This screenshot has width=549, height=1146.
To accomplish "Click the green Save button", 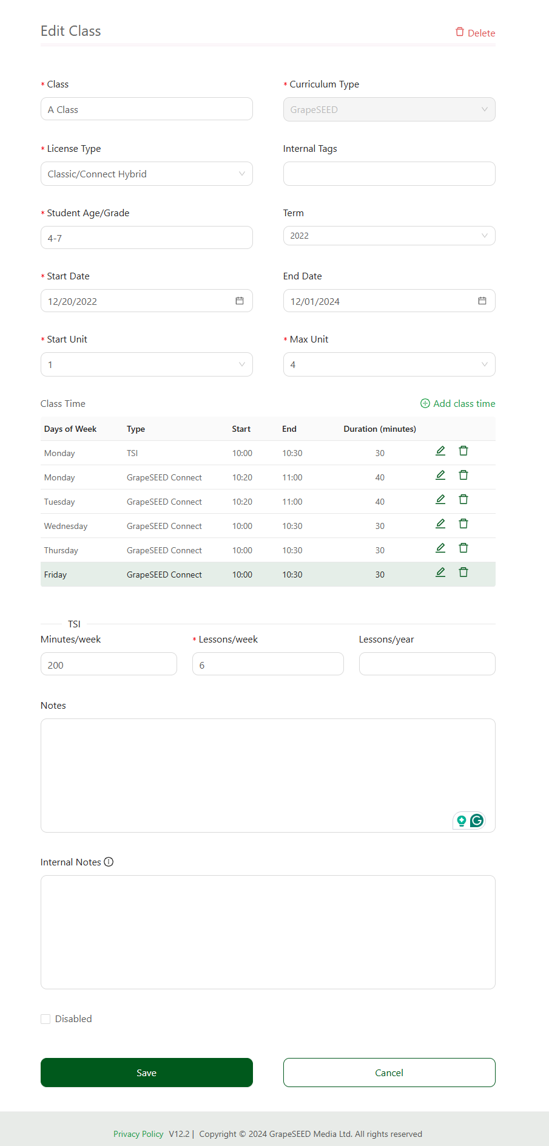I will point(147,1073).
